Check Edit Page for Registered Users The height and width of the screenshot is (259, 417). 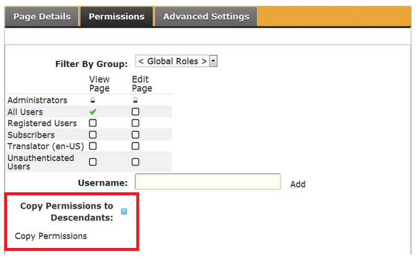coord(135,123)
